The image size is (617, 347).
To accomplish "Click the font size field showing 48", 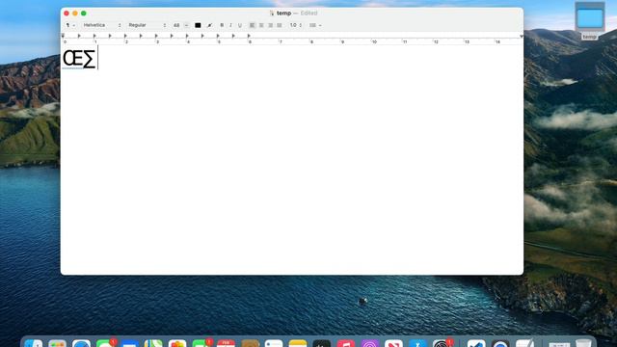I will coord(176,25).
